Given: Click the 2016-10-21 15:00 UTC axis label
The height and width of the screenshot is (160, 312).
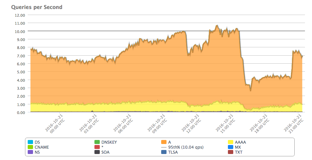Looking at the screenshot, I should click(x=226, y=124).
